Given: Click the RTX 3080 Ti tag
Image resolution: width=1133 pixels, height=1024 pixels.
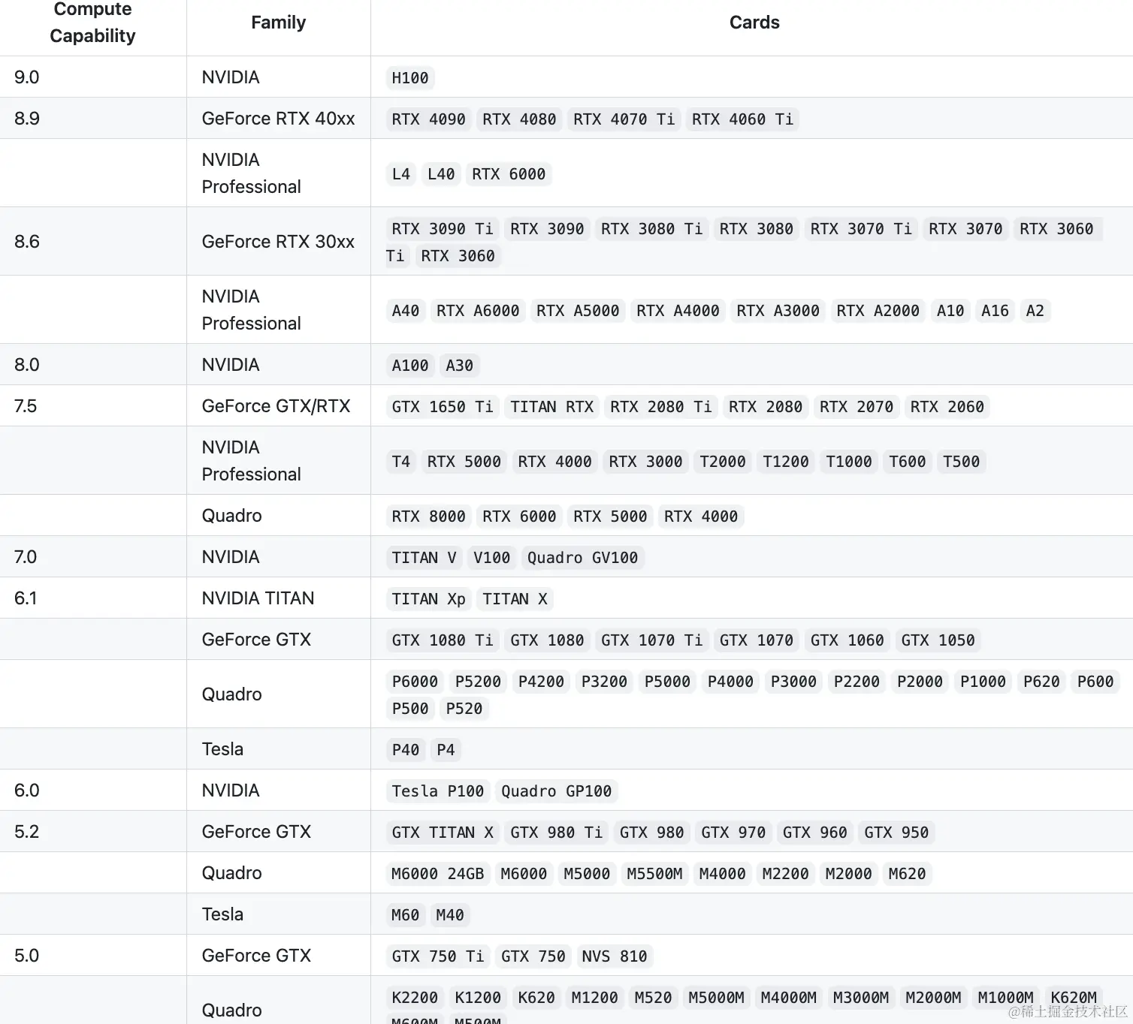Looking at the screenshot, I should (x=651, y=229).
